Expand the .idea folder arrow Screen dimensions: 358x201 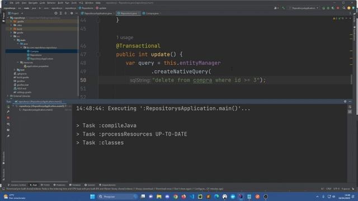coord(11,25)
